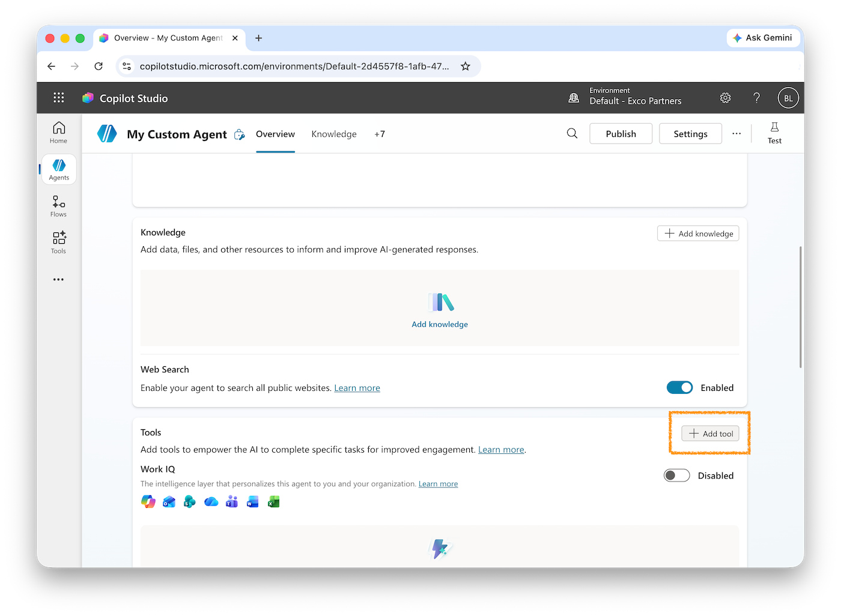This screenshot has width=841, height=616.
Task: Open the settings gear in header
Action: [726, 98]
